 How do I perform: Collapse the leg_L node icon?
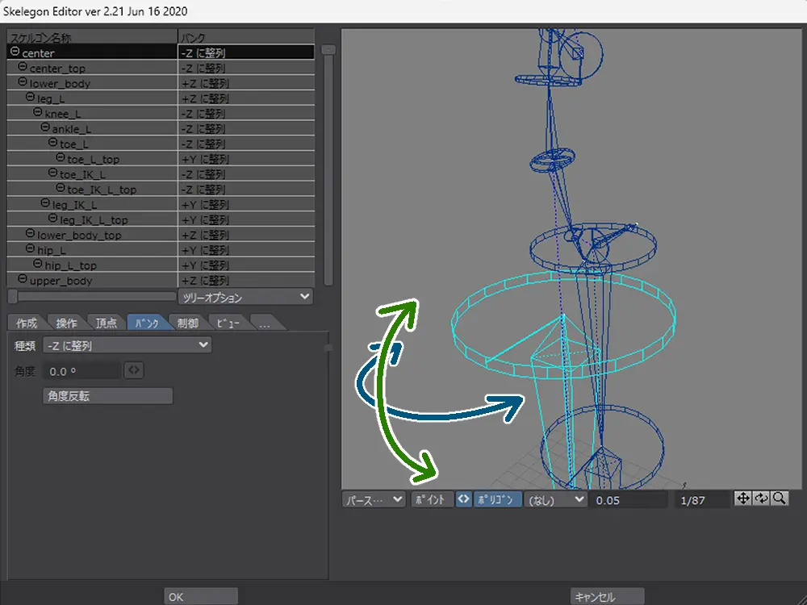pos(30,98)
